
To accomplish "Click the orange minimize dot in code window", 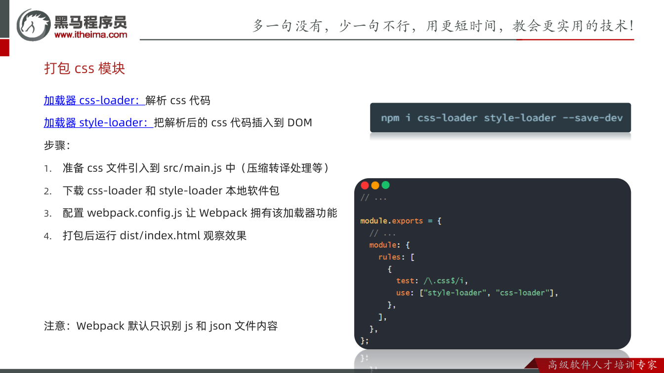I will 375,186.
